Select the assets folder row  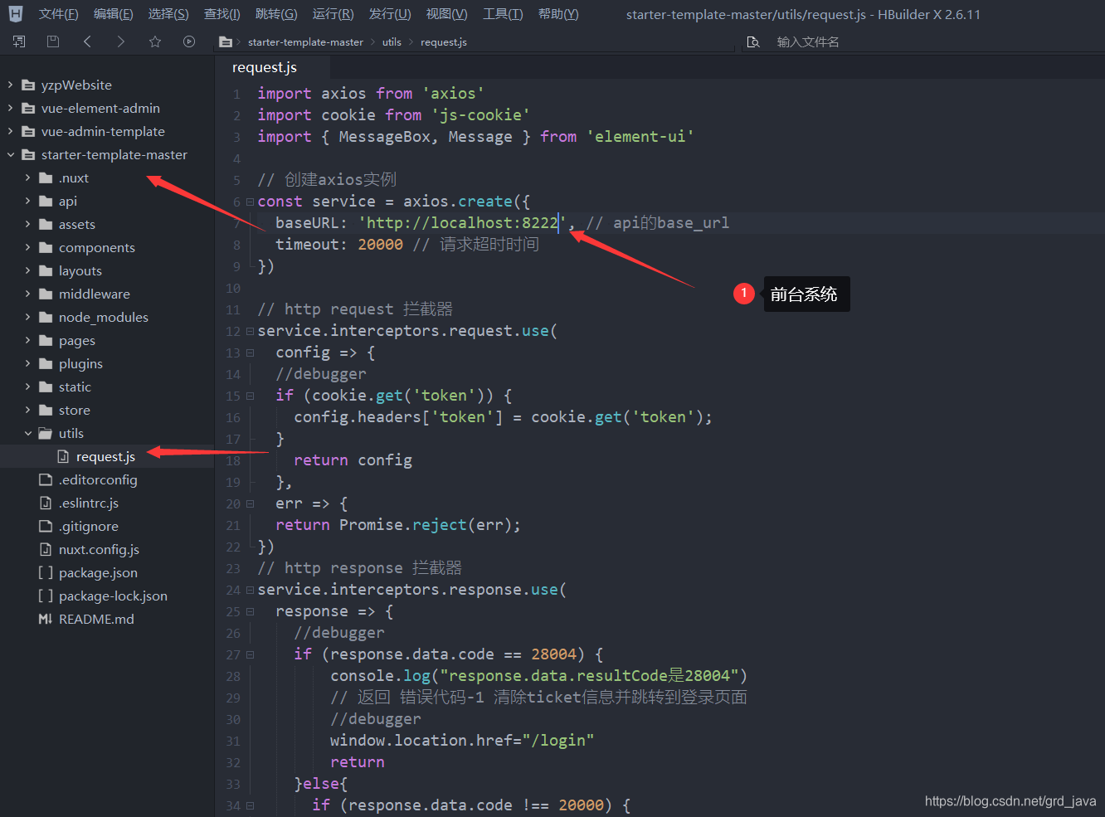point(107,224)
